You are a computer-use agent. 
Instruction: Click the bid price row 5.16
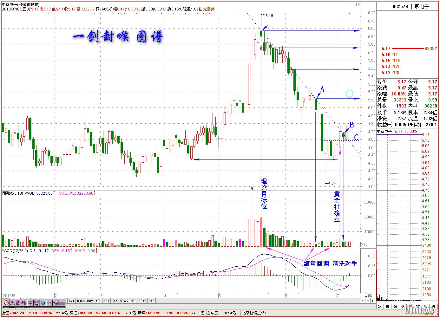click(x=390, y=55)
